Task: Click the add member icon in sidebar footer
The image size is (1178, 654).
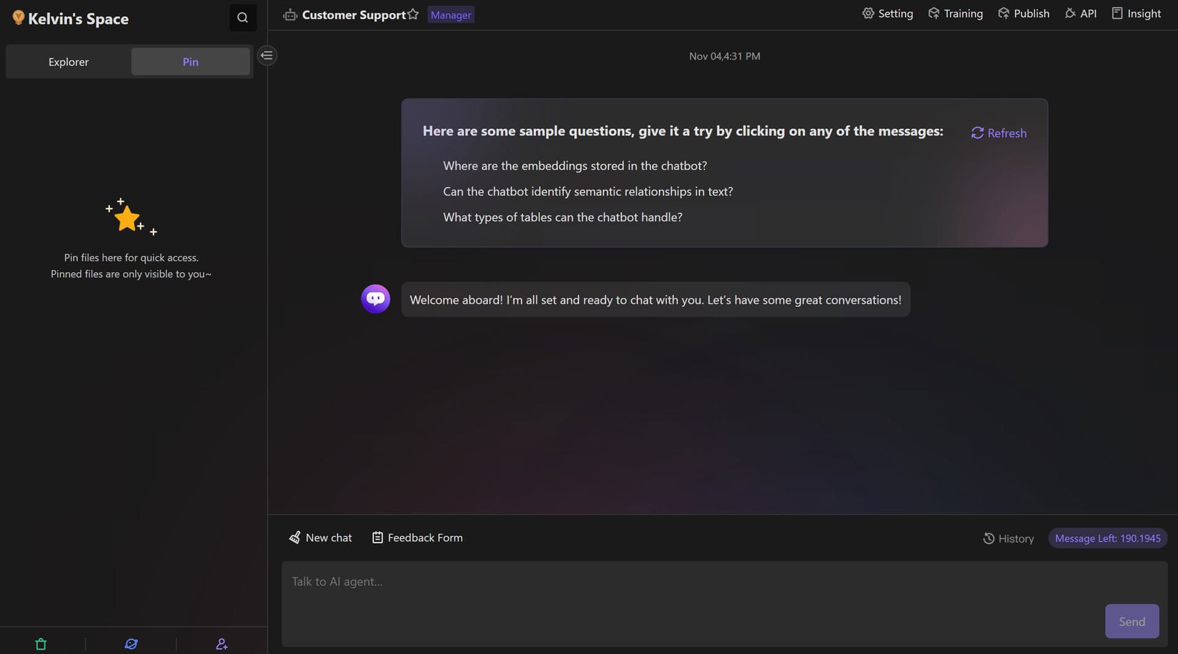Action: pos(221,644)
